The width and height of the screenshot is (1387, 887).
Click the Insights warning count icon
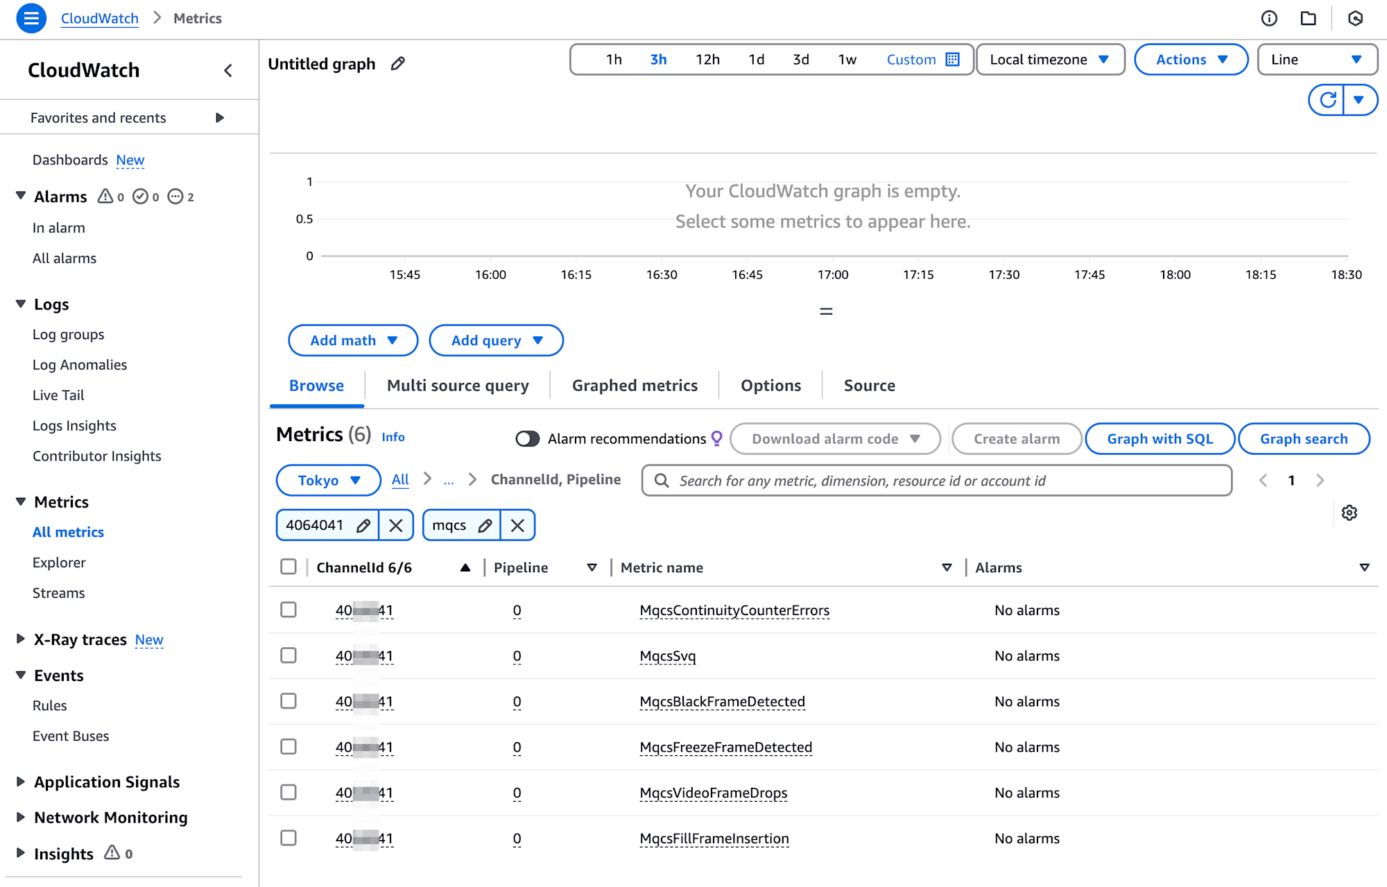coord(112,852)
